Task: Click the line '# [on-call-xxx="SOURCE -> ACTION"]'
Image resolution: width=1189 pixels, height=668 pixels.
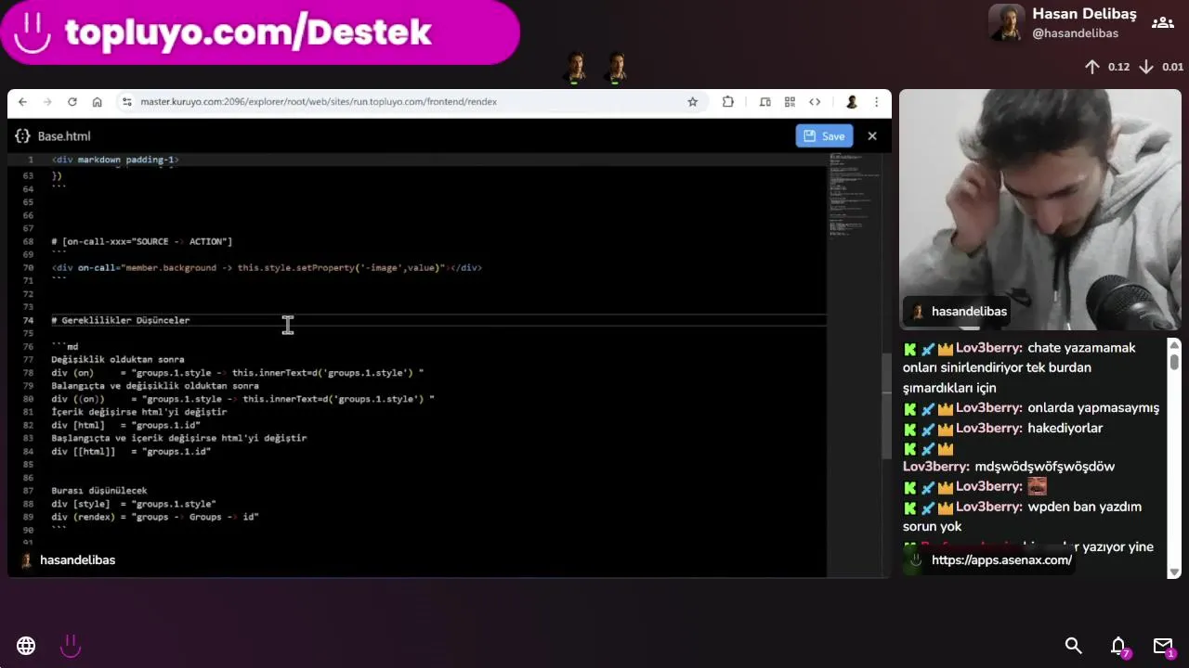Action: (141, 241)
